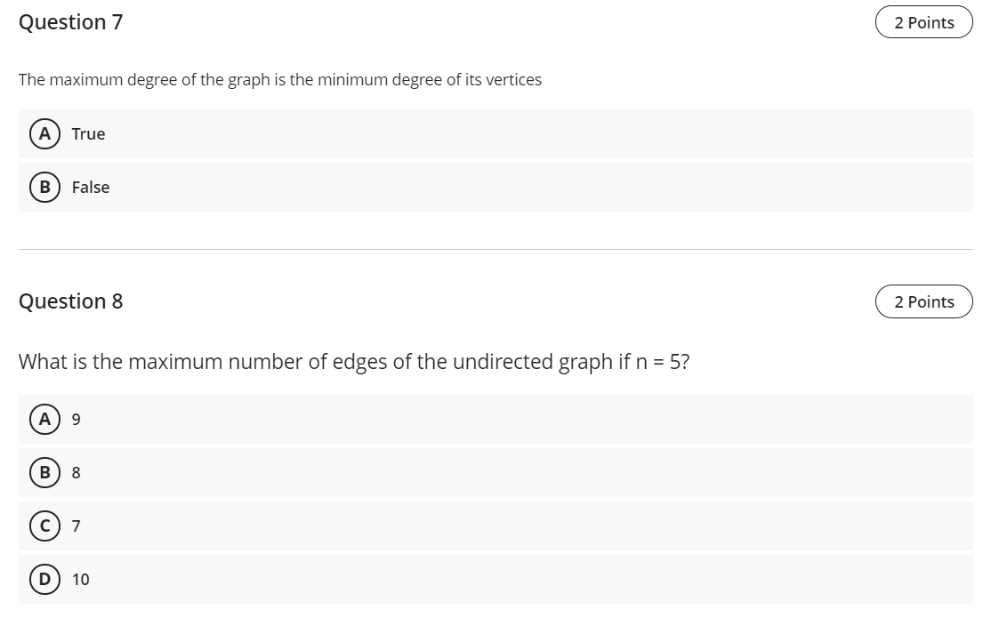Click the Question 7 heading
The width and height of the screenshot is (991, 626).
coord(70,21)
